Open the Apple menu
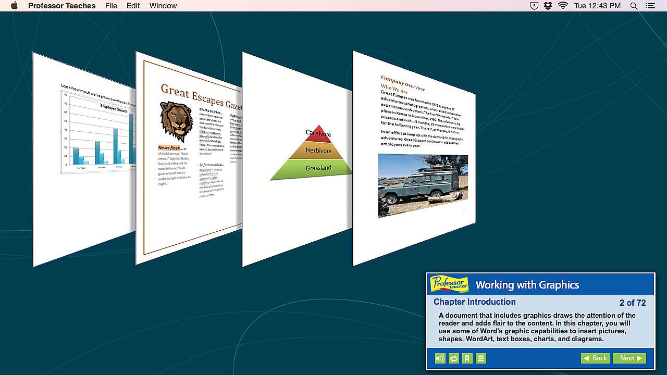Viewport: 667px width, 375px height. 14,6
